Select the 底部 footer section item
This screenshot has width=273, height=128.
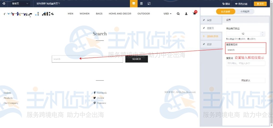(211, 44)
